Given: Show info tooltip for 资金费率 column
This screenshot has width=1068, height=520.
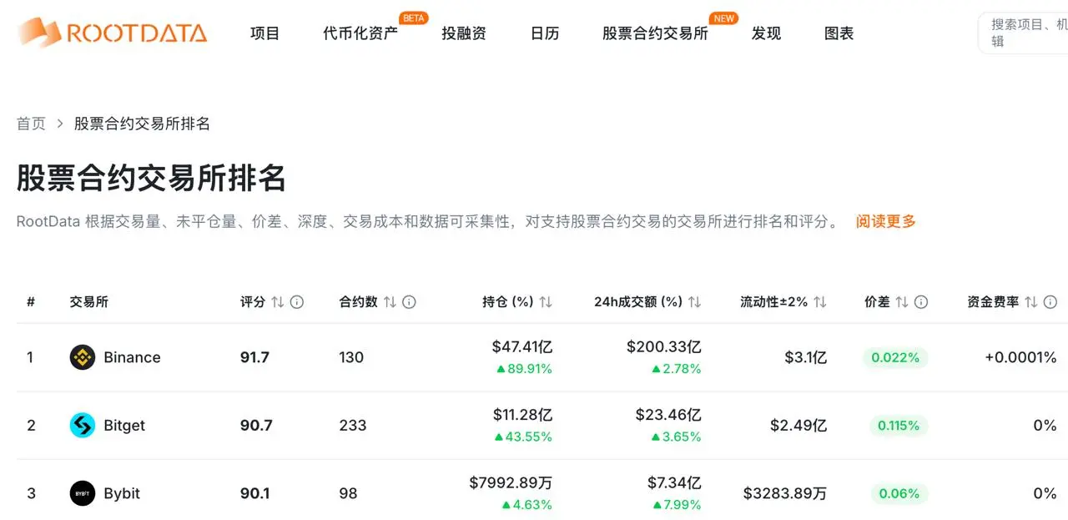Looking at the screenshot, I should tap(1050, 302).
